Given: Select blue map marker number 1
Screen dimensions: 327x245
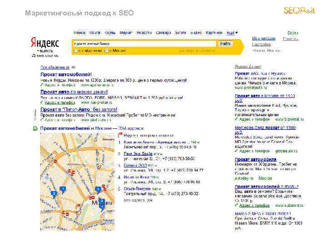Looking at the screenshot, I should point(63,189).
